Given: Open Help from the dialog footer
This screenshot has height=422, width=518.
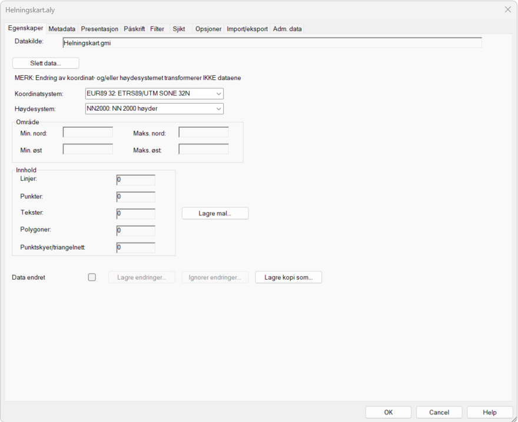Looking at the screenshot, I should point(490,413).
